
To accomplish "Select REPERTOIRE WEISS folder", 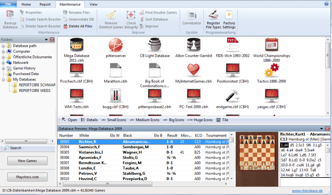I will [x=34, y=90].
